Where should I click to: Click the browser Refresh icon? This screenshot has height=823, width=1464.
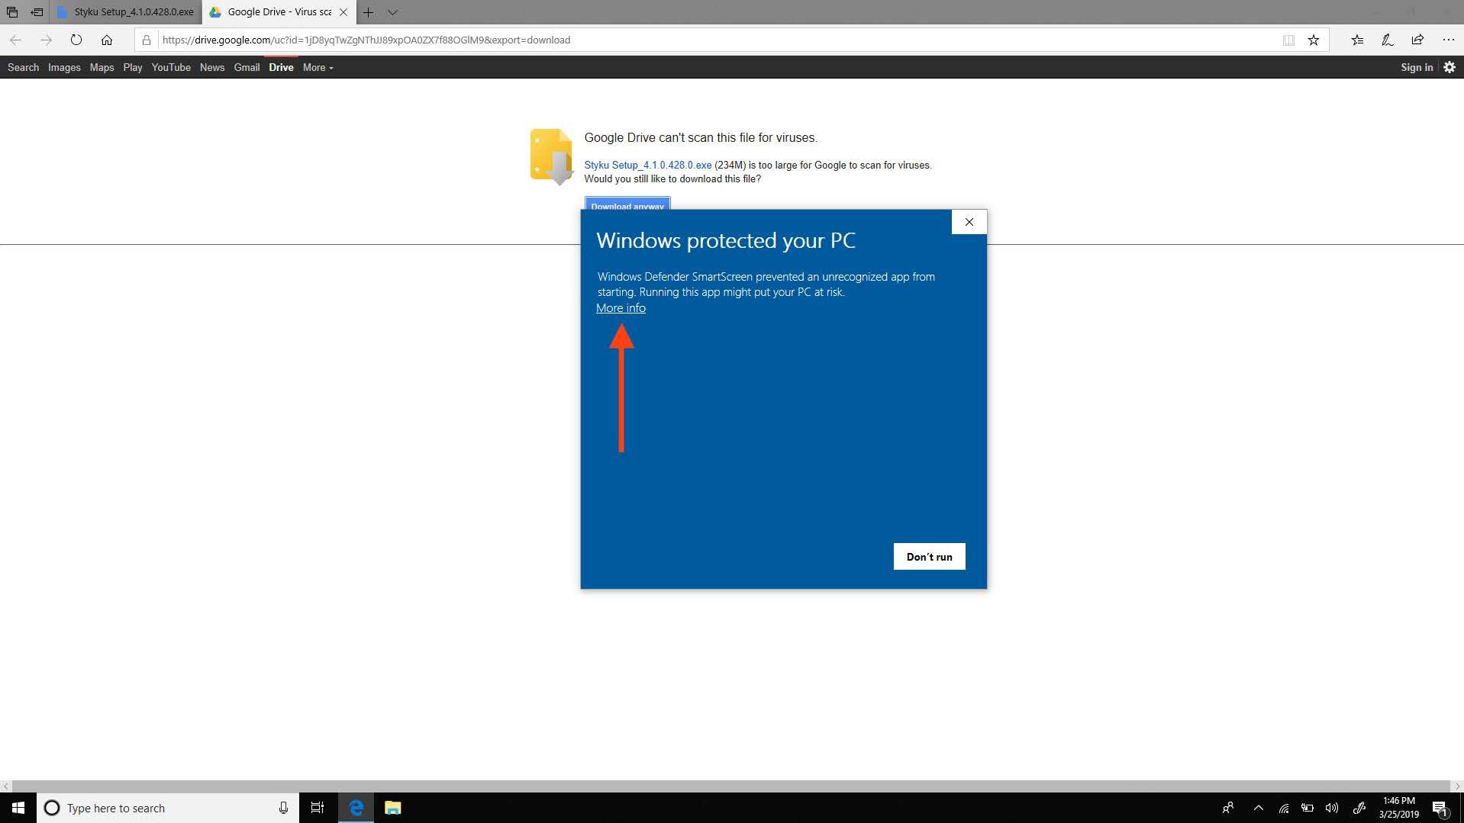(x=76, y=40)
